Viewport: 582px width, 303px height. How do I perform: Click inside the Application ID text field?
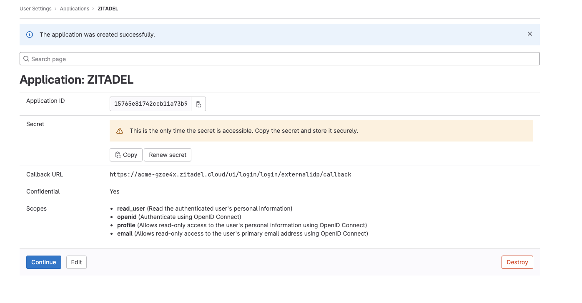pos(150,104)
